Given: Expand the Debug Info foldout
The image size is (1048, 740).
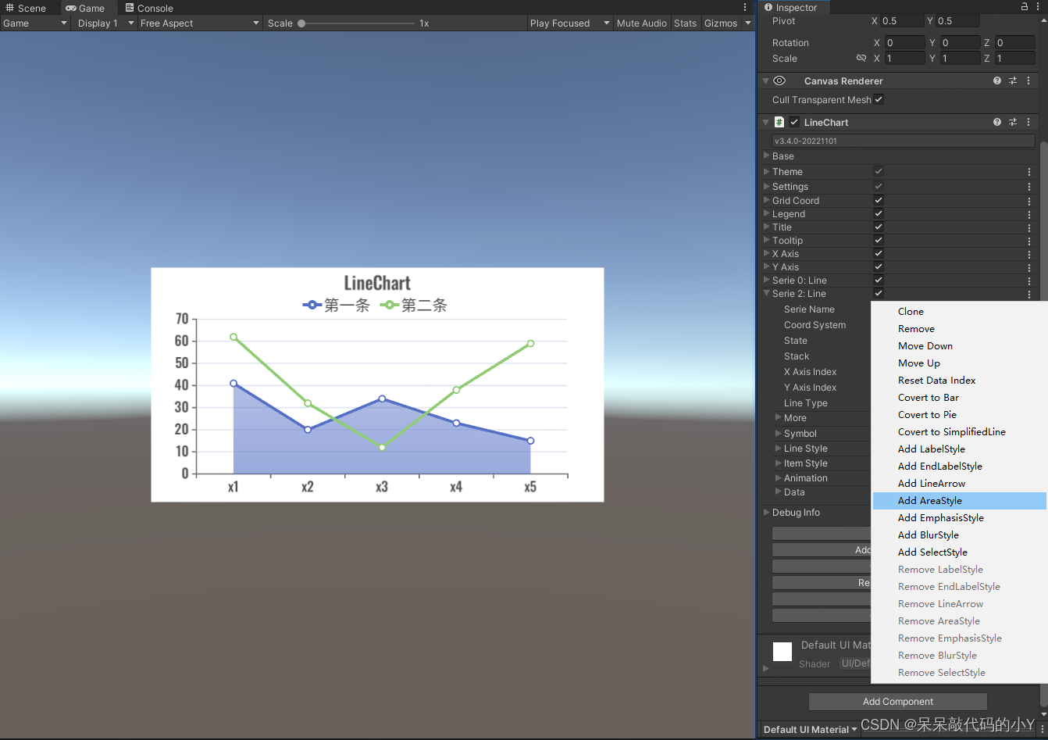Looking at the screenshot, I should tap(767, 512).
